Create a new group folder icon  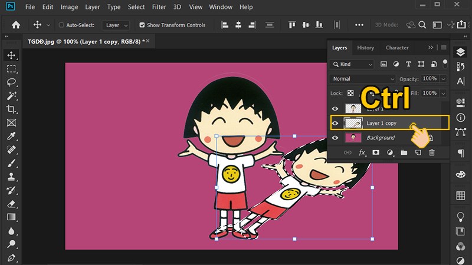(x=404, y=153)
